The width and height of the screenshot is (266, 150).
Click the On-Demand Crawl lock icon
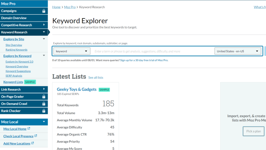[x=44, y=104]
